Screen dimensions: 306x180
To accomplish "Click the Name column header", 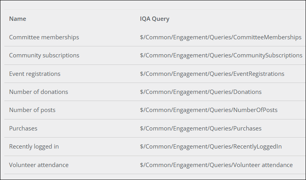I will 18,19.
